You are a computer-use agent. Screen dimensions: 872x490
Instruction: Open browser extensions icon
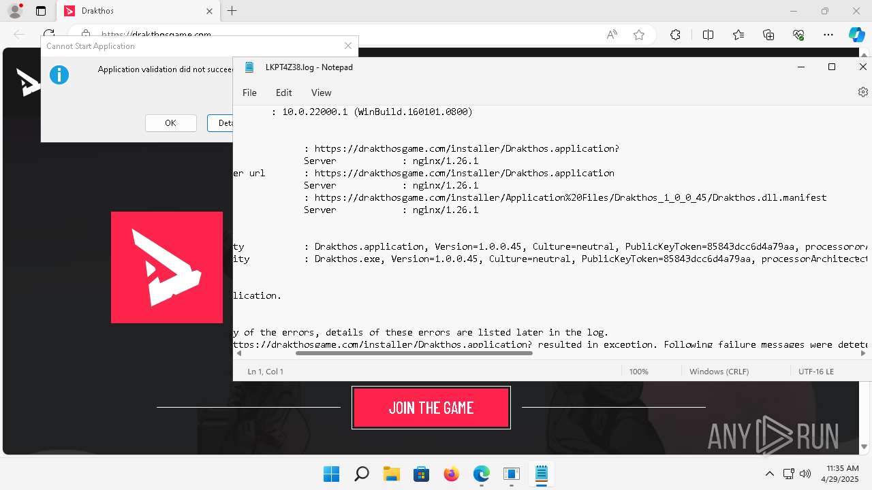coord(675,35)
